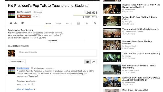
Task: Open the Ylvis - The Fox video thumbnail
Action: tap(112, 57)
